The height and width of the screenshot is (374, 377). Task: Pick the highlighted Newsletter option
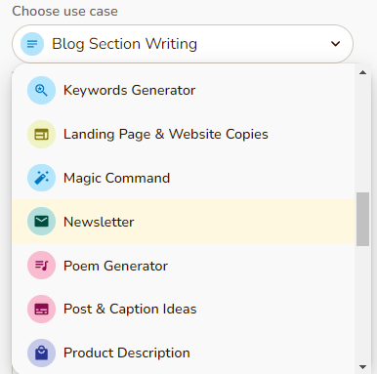(x=183, y=222)
